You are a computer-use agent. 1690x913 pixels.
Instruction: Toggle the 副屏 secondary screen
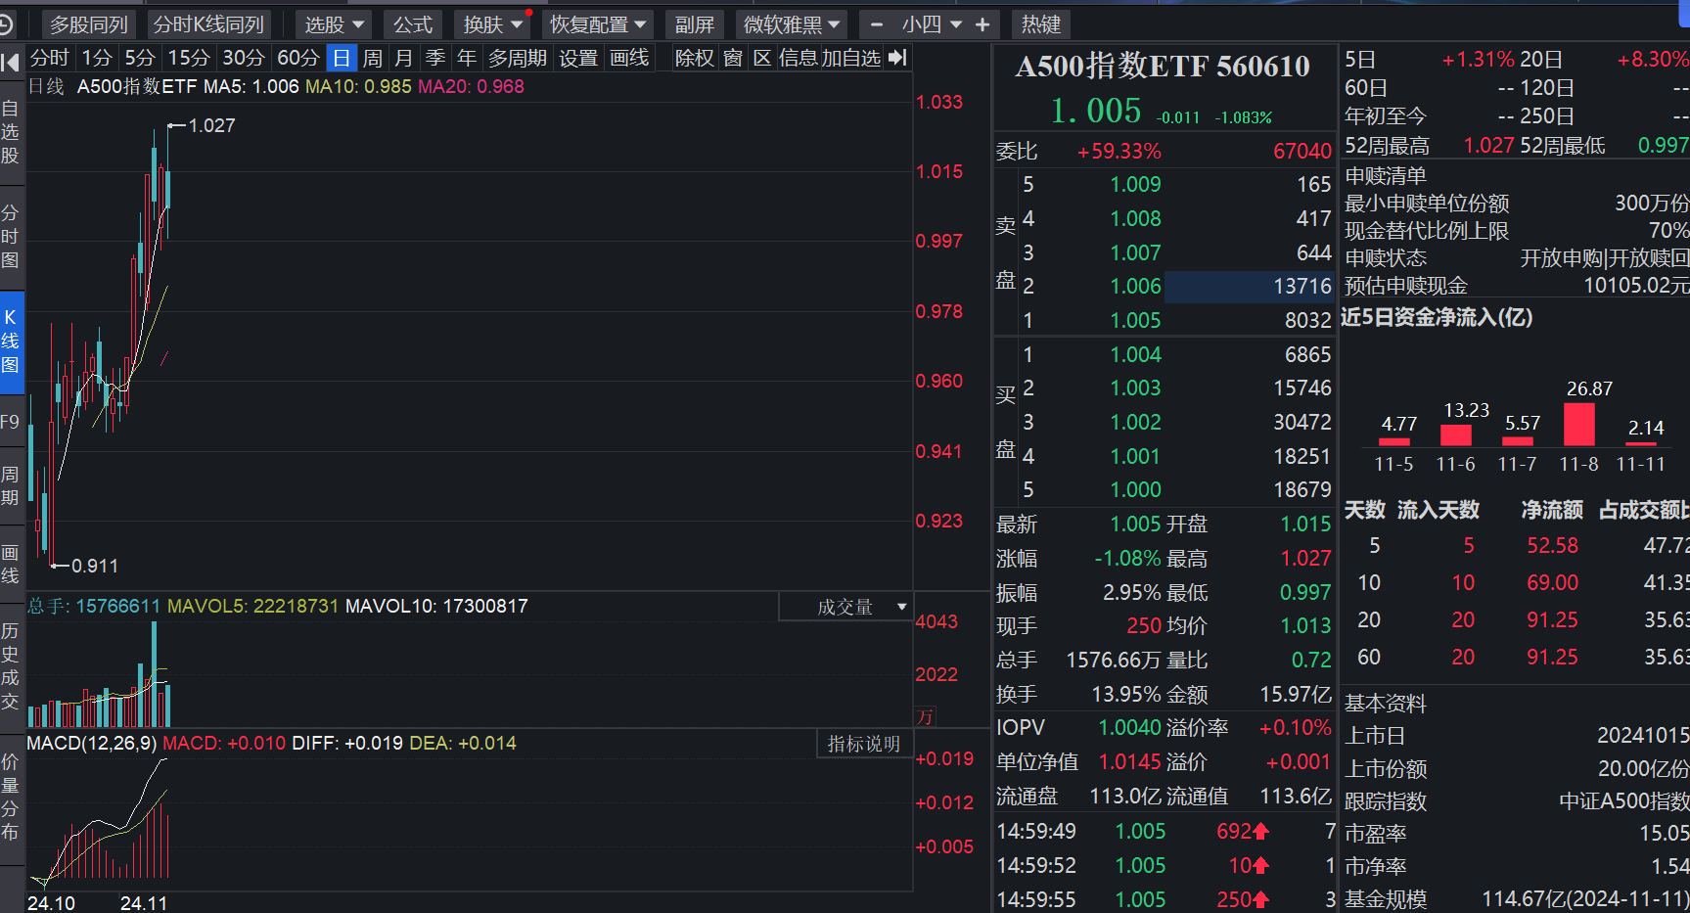coord(695,24)
